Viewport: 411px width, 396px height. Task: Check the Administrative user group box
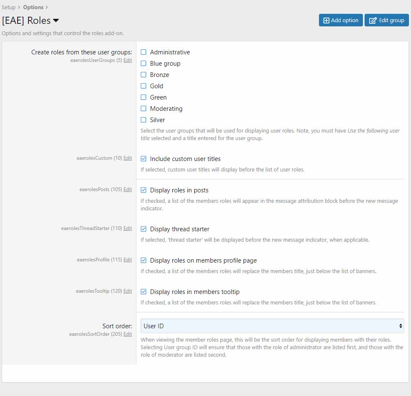click(144, 52)
